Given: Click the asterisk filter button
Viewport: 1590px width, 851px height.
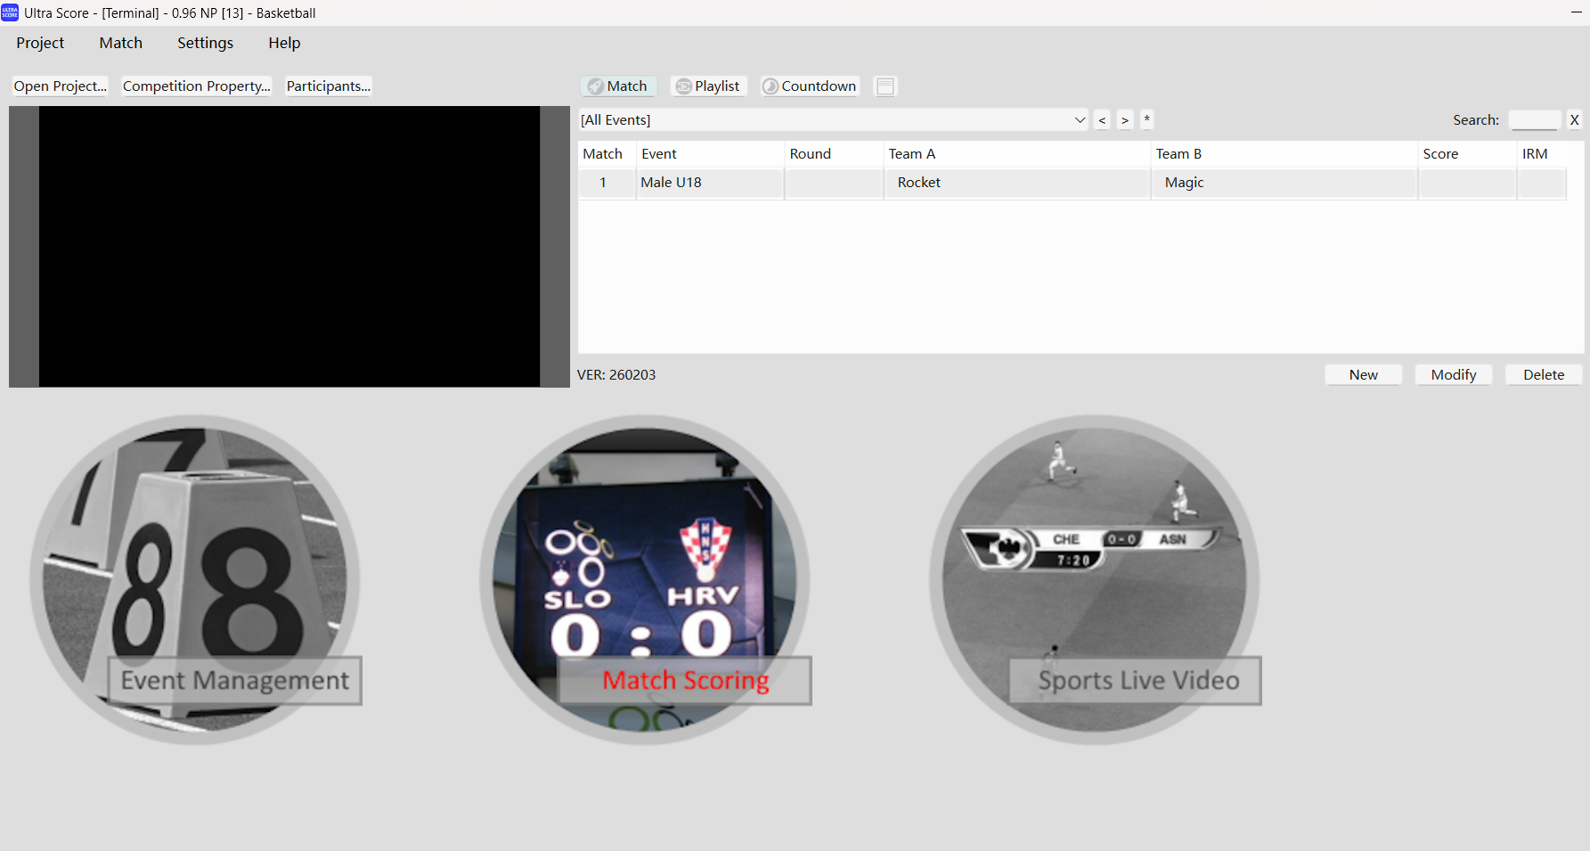Looking at the screenshot, I should click(x=1147, y=119).
